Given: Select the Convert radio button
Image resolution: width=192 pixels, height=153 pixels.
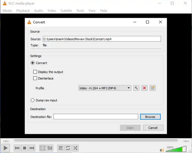Looking at the screenshot, I should [x=32, y=63].
